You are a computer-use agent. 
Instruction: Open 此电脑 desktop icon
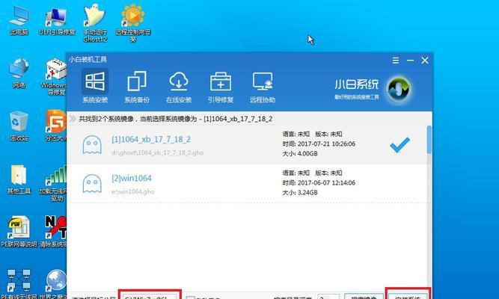(18, 20)
